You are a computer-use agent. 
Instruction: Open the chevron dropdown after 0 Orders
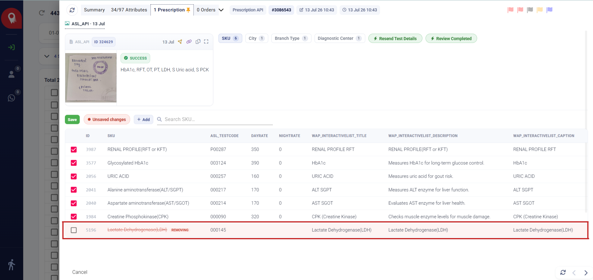(x=221, y=10)
